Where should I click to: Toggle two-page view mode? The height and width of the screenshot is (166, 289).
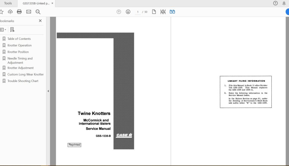[172, 12]
